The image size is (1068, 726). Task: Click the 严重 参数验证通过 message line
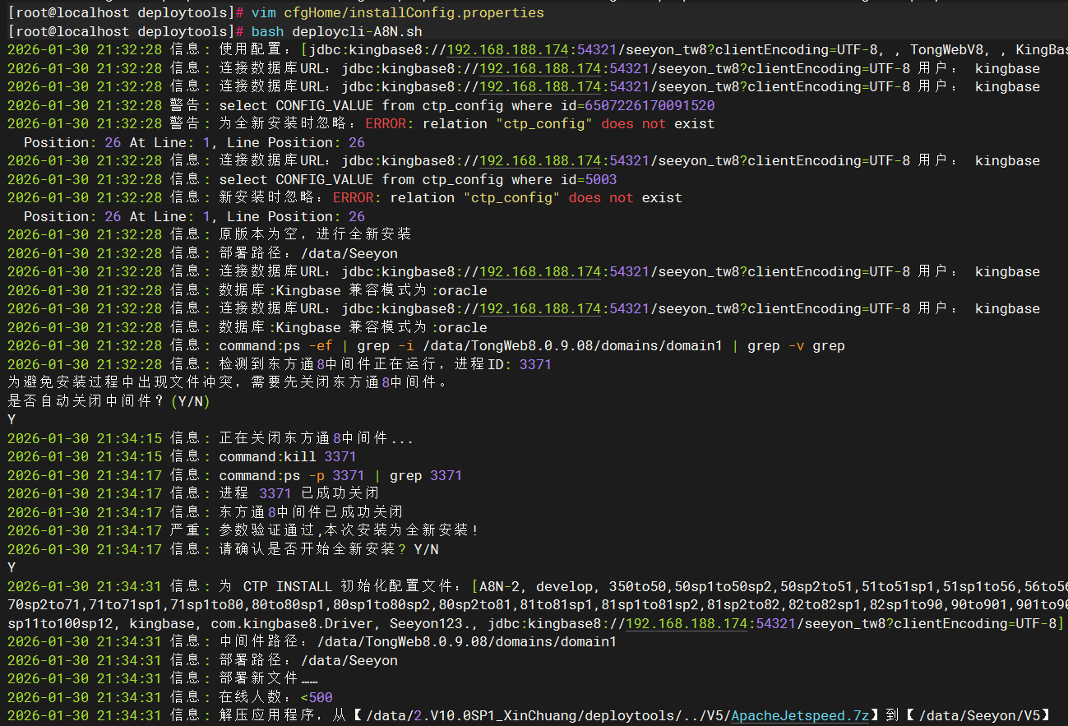[x=243, y=530]
